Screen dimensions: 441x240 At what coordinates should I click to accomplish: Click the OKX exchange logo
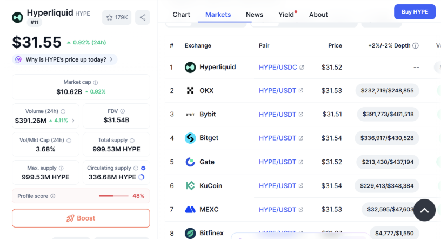pyautogui.click(x=190, y=90)
